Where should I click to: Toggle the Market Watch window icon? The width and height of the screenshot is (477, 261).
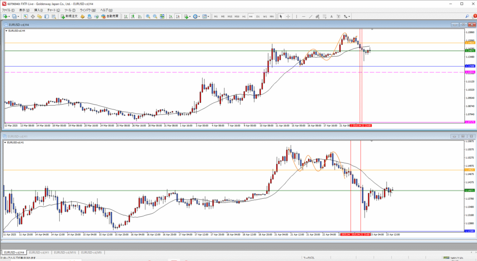click(x=26, y=16)
